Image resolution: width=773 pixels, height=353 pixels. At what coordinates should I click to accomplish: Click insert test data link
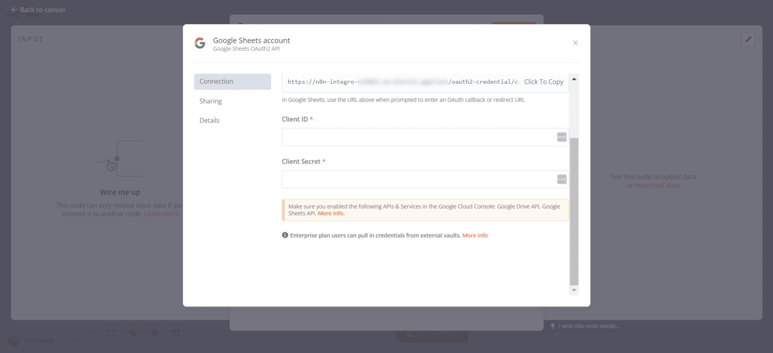(657, 186)
